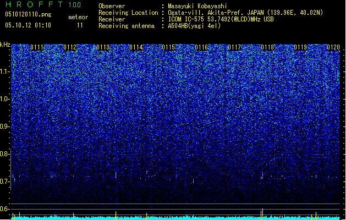Click the 1.1 kHz axis label
This screenshot has height=220, width=346.
click(x=5, y=71)
